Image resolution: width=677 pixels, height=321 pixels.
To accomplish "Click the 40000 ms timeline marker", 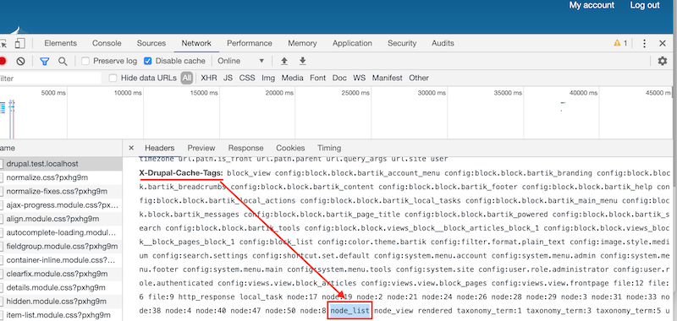I will [582, 93].
